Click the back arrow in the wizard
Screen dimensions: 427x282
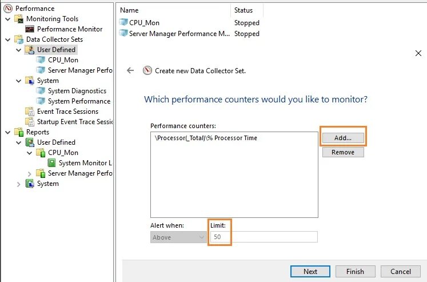pos(130,70)
